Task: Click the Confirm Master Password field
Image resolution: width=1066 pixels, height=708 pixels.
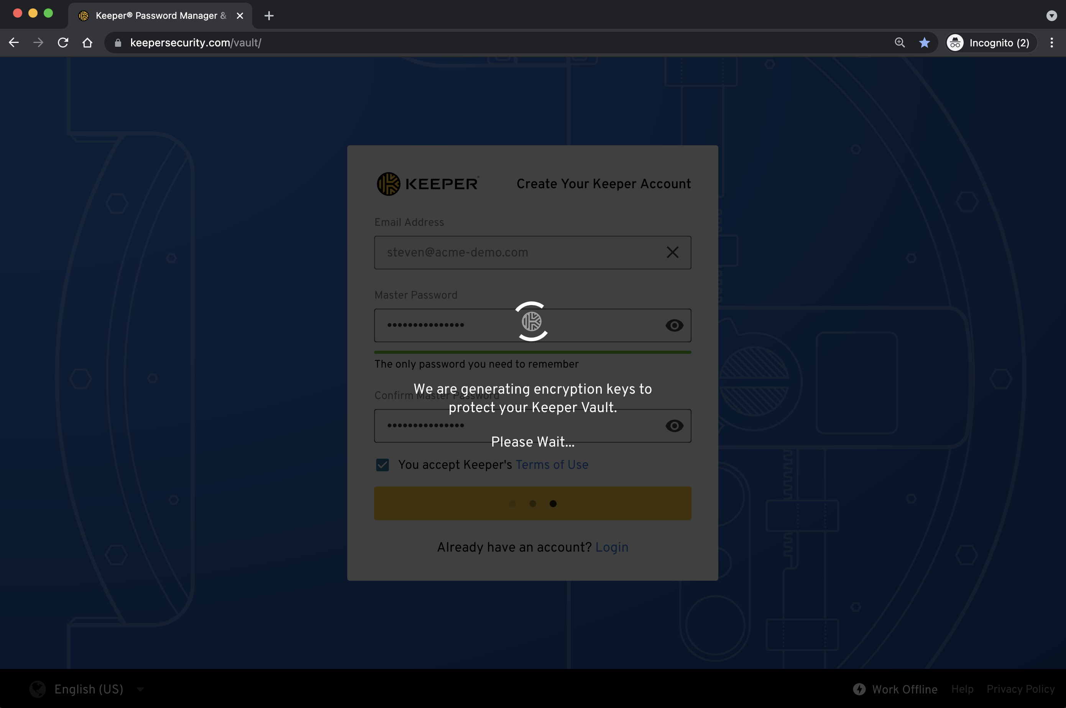Action: click(532, 425)
